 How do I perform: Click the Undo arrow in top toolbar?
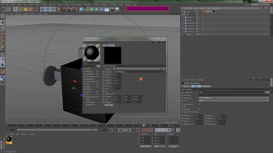pyautogui.click(x=4, y=9)
